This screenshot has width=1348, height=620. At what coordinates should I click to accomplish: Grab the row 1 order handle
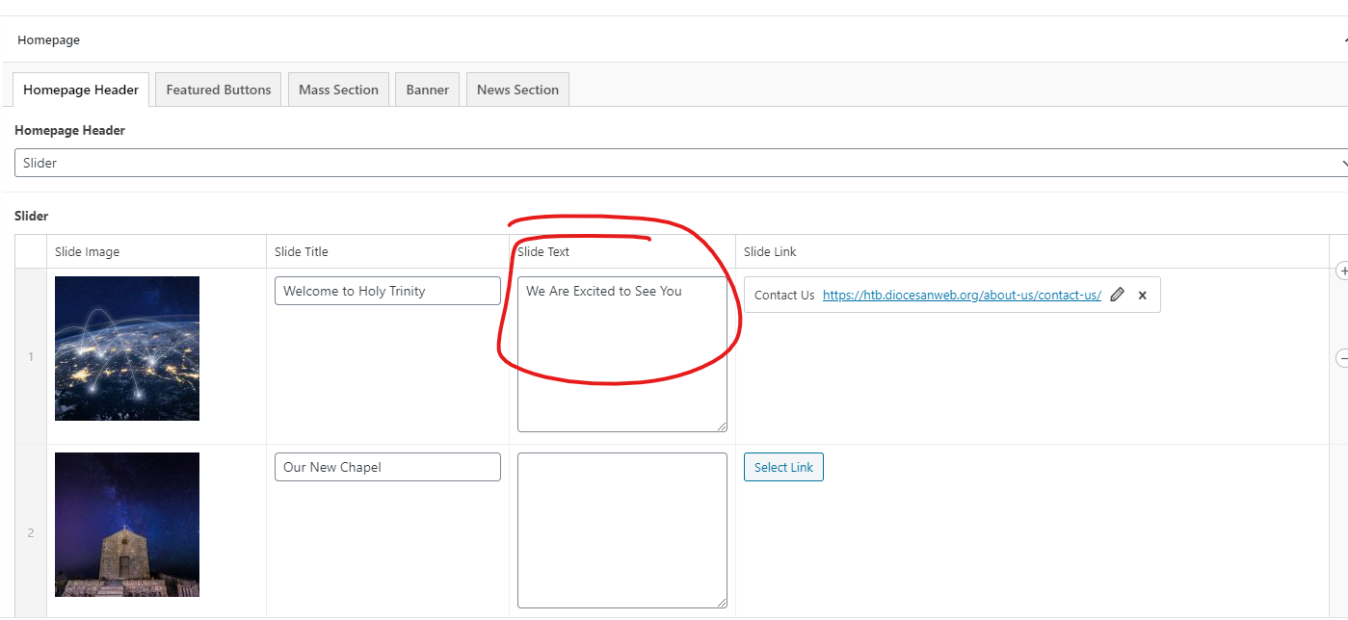pos(31,357)
